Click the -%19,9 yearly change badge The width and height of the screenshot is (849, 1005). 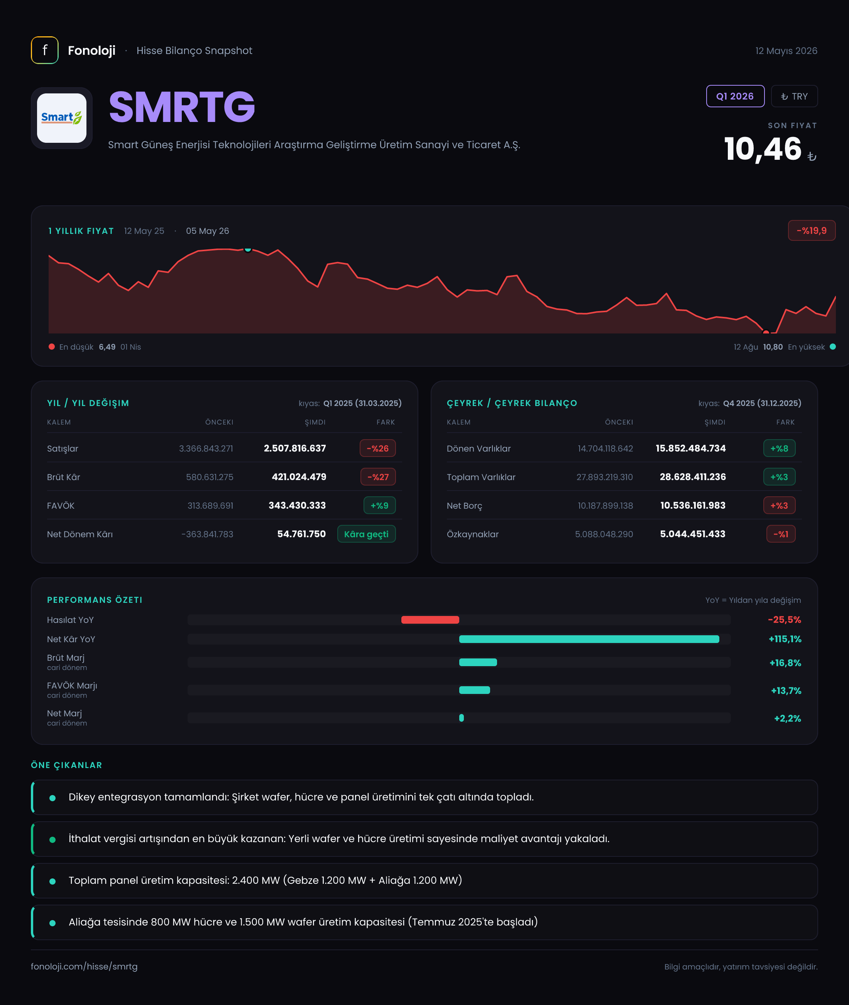(812, 230)
